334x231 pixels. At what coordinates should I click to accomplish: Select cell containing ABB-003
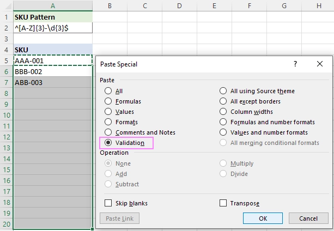point(53,82)
